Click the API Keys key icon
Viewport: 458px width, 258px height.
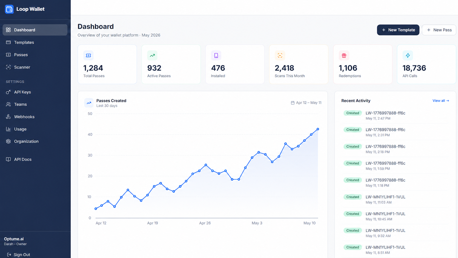[x=8, y=92]
